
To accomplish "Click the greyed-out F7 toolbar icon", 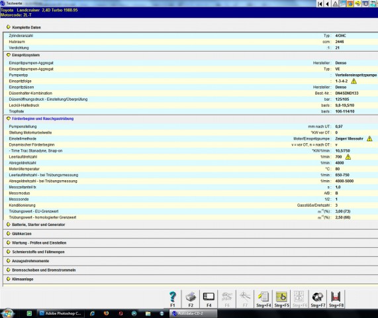I will [245, 299].
